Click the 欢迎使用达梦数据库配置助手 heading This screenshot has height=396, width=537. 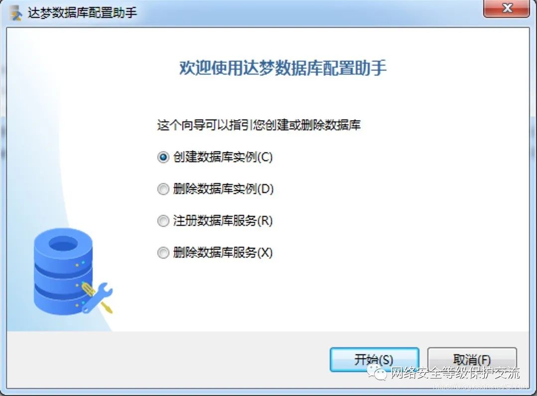tap(283, 68)
